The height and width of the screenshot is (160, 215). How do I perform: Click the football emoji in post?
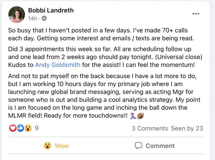140,116
